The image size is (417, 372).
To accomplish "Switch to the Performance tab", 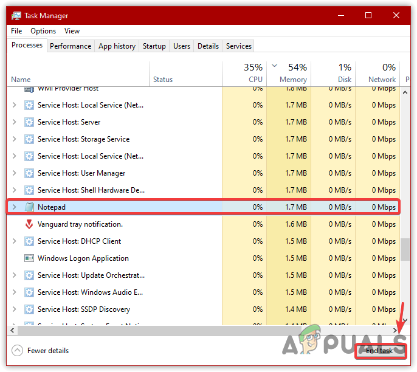I will 71,46.
